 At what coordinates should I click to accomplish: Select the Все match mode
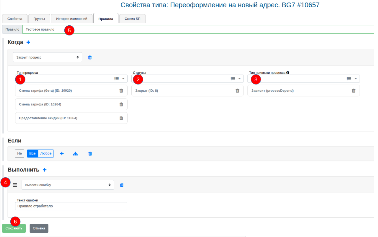[33, 154]
